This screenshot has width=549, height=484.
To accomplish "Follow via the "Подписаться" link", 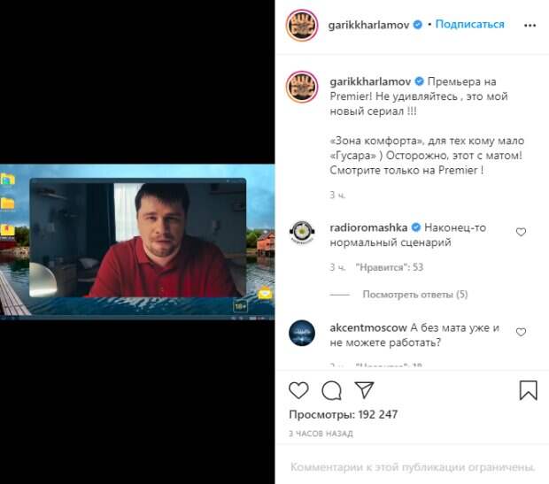I will [x=470, y=24].
